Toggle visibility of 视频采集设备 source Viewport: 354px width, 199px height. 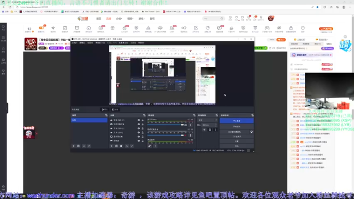coord(139,124)
